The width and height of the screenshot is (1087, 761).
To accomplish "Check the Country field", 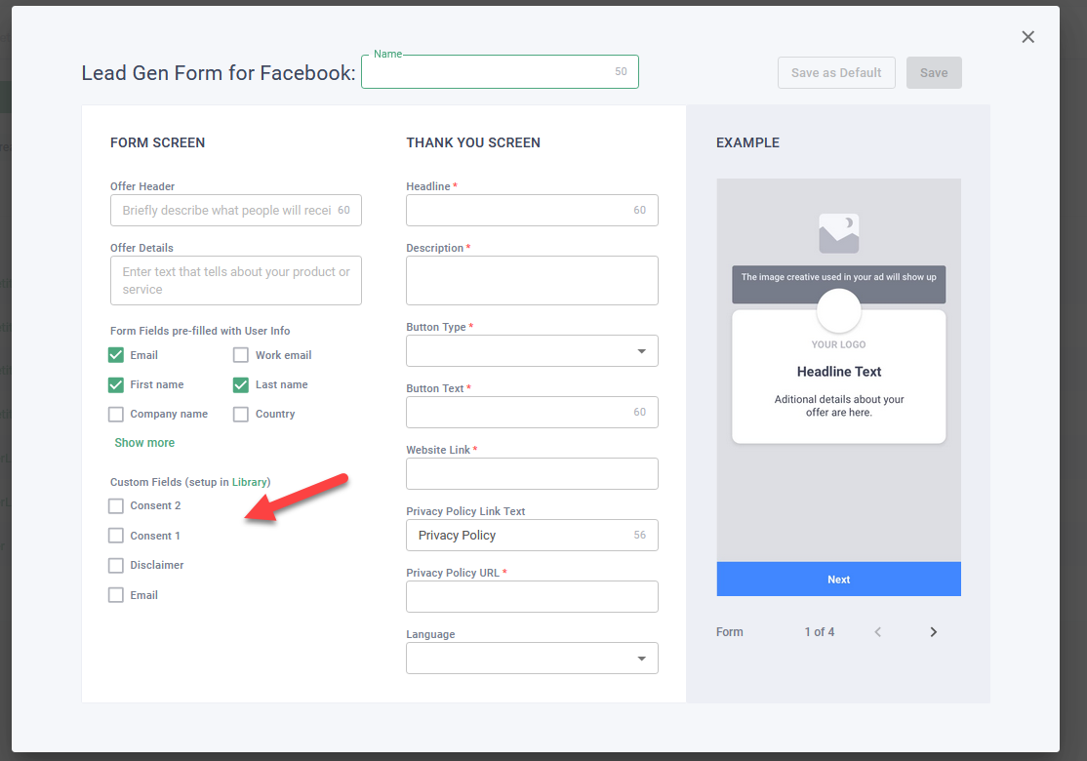I will point(241,414).
